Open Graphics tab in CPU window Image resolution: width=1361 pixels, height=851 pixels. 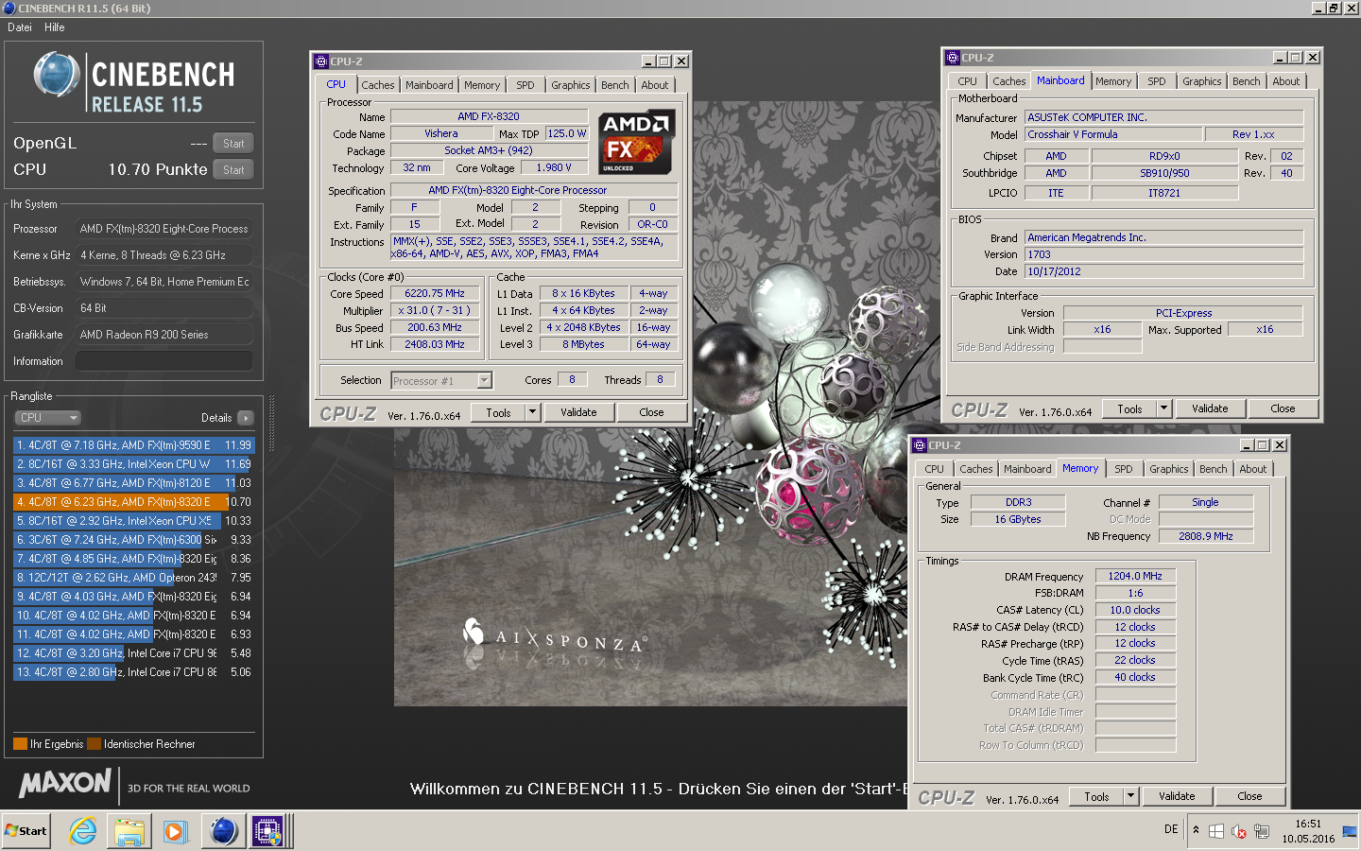point(571,85)
